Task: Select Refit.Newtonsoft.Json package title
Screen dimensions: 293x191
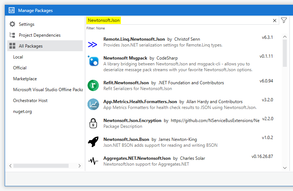Action: [126, 82]
